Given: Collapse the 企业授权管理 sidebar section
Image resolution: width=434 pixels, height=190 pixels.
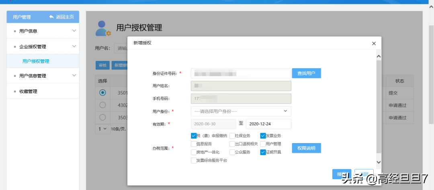Looking at the screenshot, I should 74,46.
